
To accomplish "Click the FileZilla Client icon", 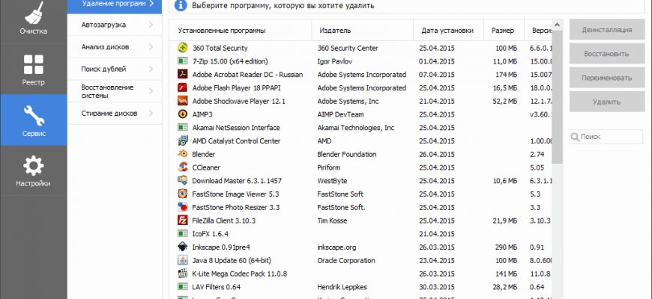I will tap(182, 221).
